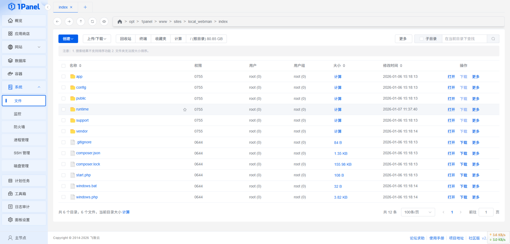Click the search input for current directory

click(464, 39)
